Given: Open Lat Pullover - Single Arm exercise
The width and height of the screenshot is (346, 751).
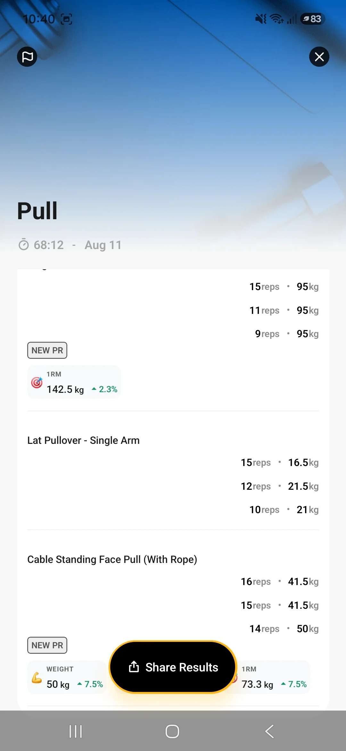Looking at the screenshot, I should 83,440.
